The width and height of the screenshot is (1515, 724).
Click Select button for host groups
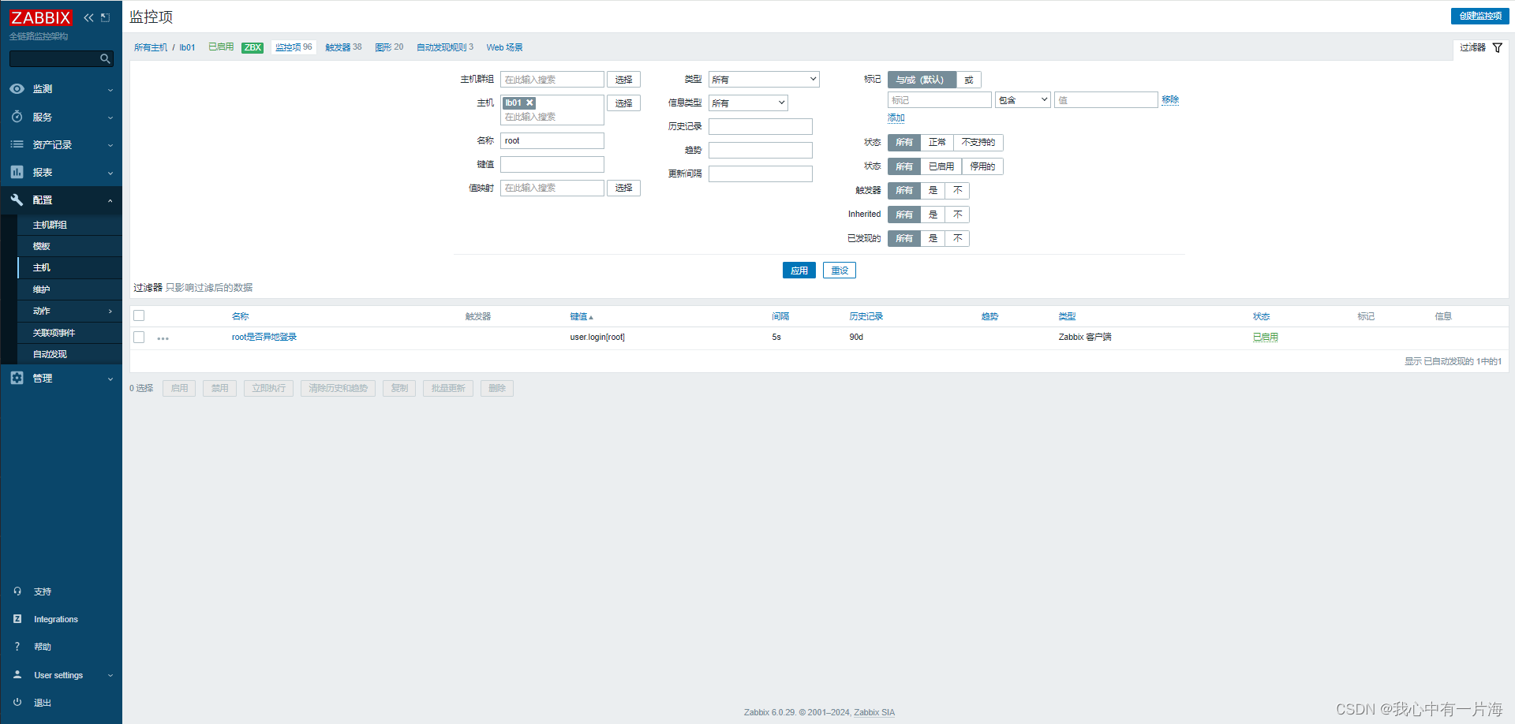click(623, 79)
